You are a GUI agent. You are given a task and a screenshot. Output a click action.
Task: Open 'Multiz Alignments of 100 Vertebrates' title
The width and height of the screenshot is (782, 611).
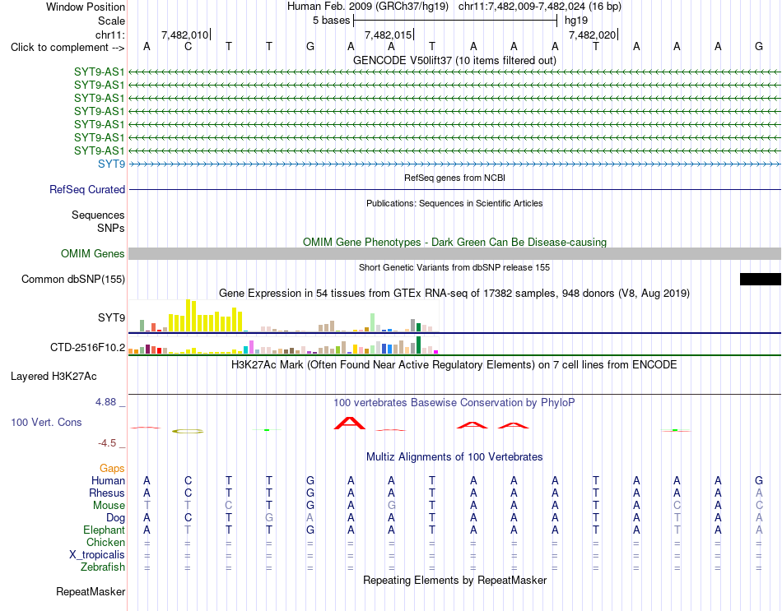(x=454, y=457)
